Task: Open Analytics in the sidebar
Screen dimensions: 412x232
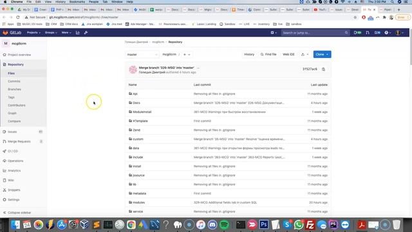Action: click(x=14, y=170)
